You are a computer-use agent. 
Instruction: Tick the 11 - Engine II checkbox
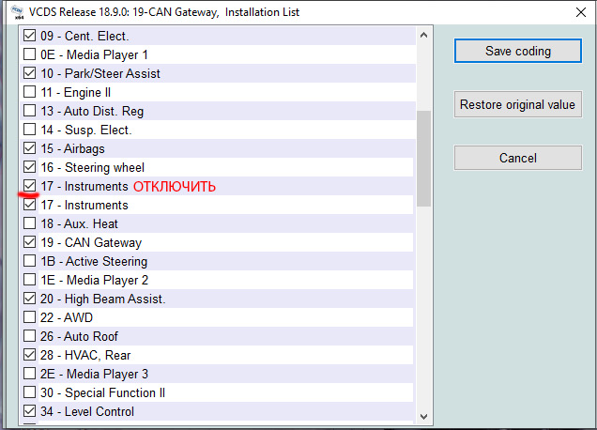[x=29, y=92]
